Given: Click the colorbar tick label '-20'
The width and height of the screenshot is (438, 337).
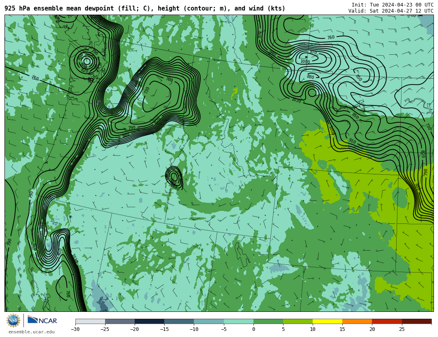Looking at the screenshot, I should pyautogui.click(x=134, y=329).
